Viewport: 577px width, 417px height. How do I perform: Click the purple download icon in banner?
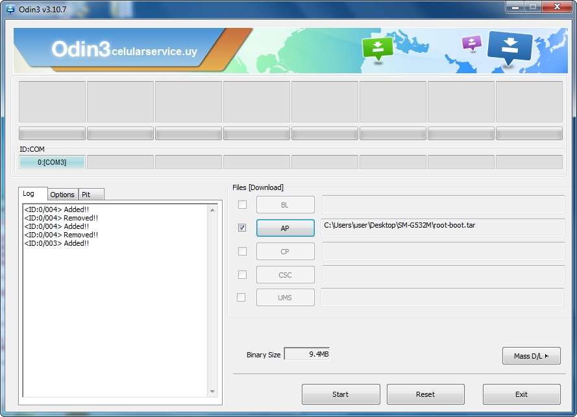(x=471, y=43)
